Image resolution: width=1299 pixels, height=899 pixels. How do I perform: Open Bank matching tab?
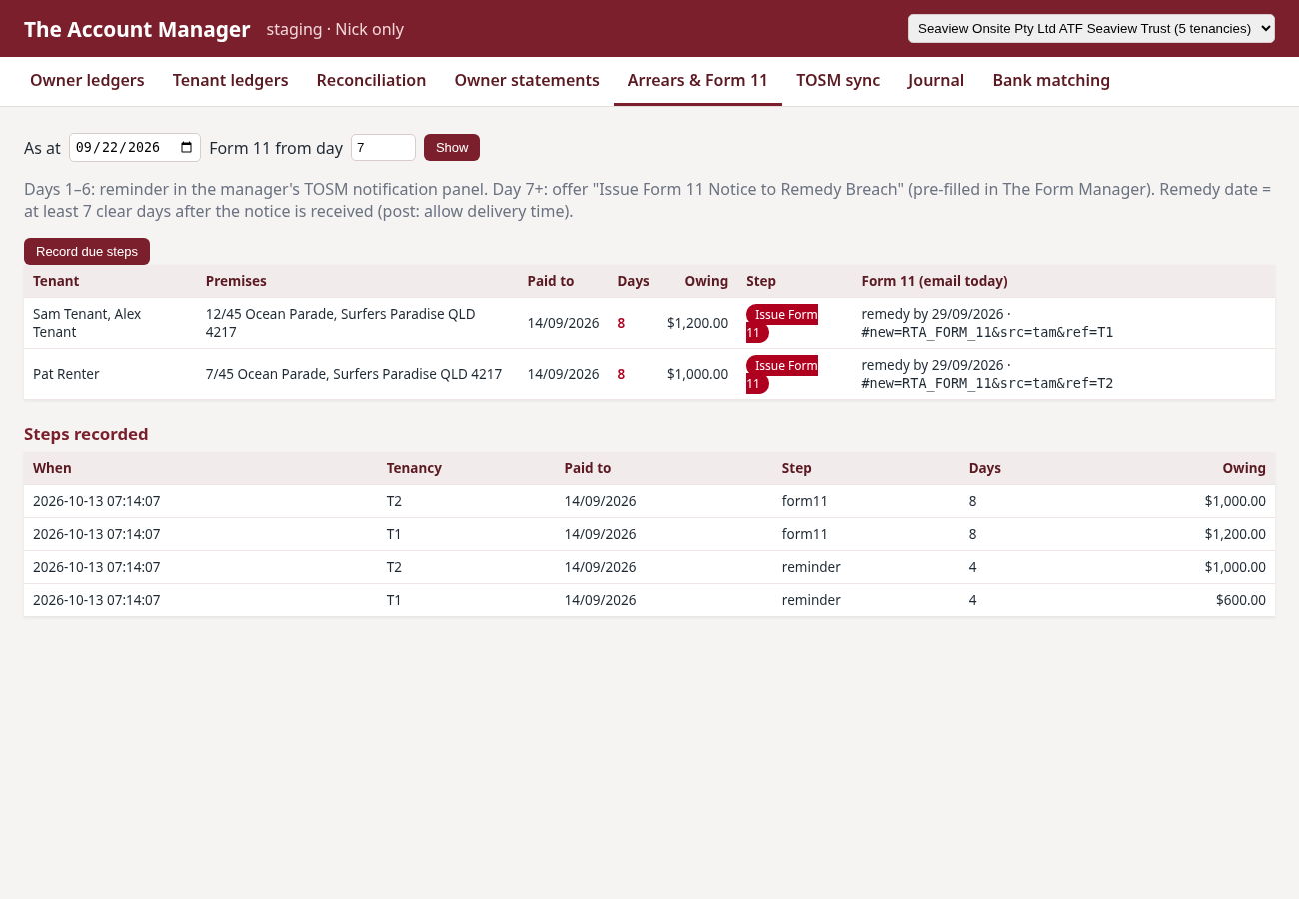click(1051, 81)
